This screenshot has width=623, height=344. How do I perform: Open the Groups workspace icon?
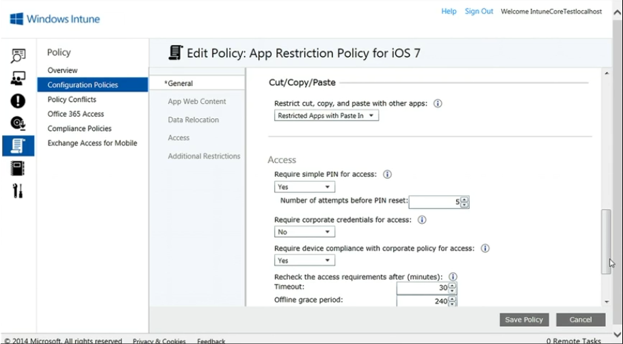pyautogui.click(x=18, y=78)
